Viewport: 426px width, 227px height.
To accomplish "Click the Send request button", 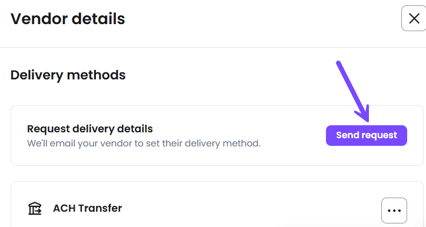I will coord(367,135).
